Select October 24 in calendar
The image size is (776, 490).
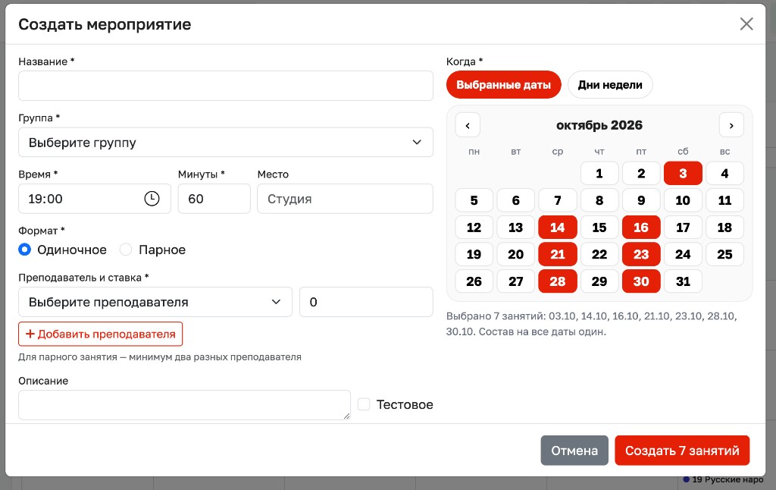pyautogui.click(x=683, y=254)
